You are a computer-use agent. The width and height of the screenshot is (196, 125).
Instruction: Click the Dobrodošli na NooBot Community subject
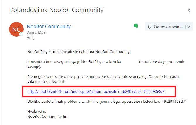pos(57,10)
